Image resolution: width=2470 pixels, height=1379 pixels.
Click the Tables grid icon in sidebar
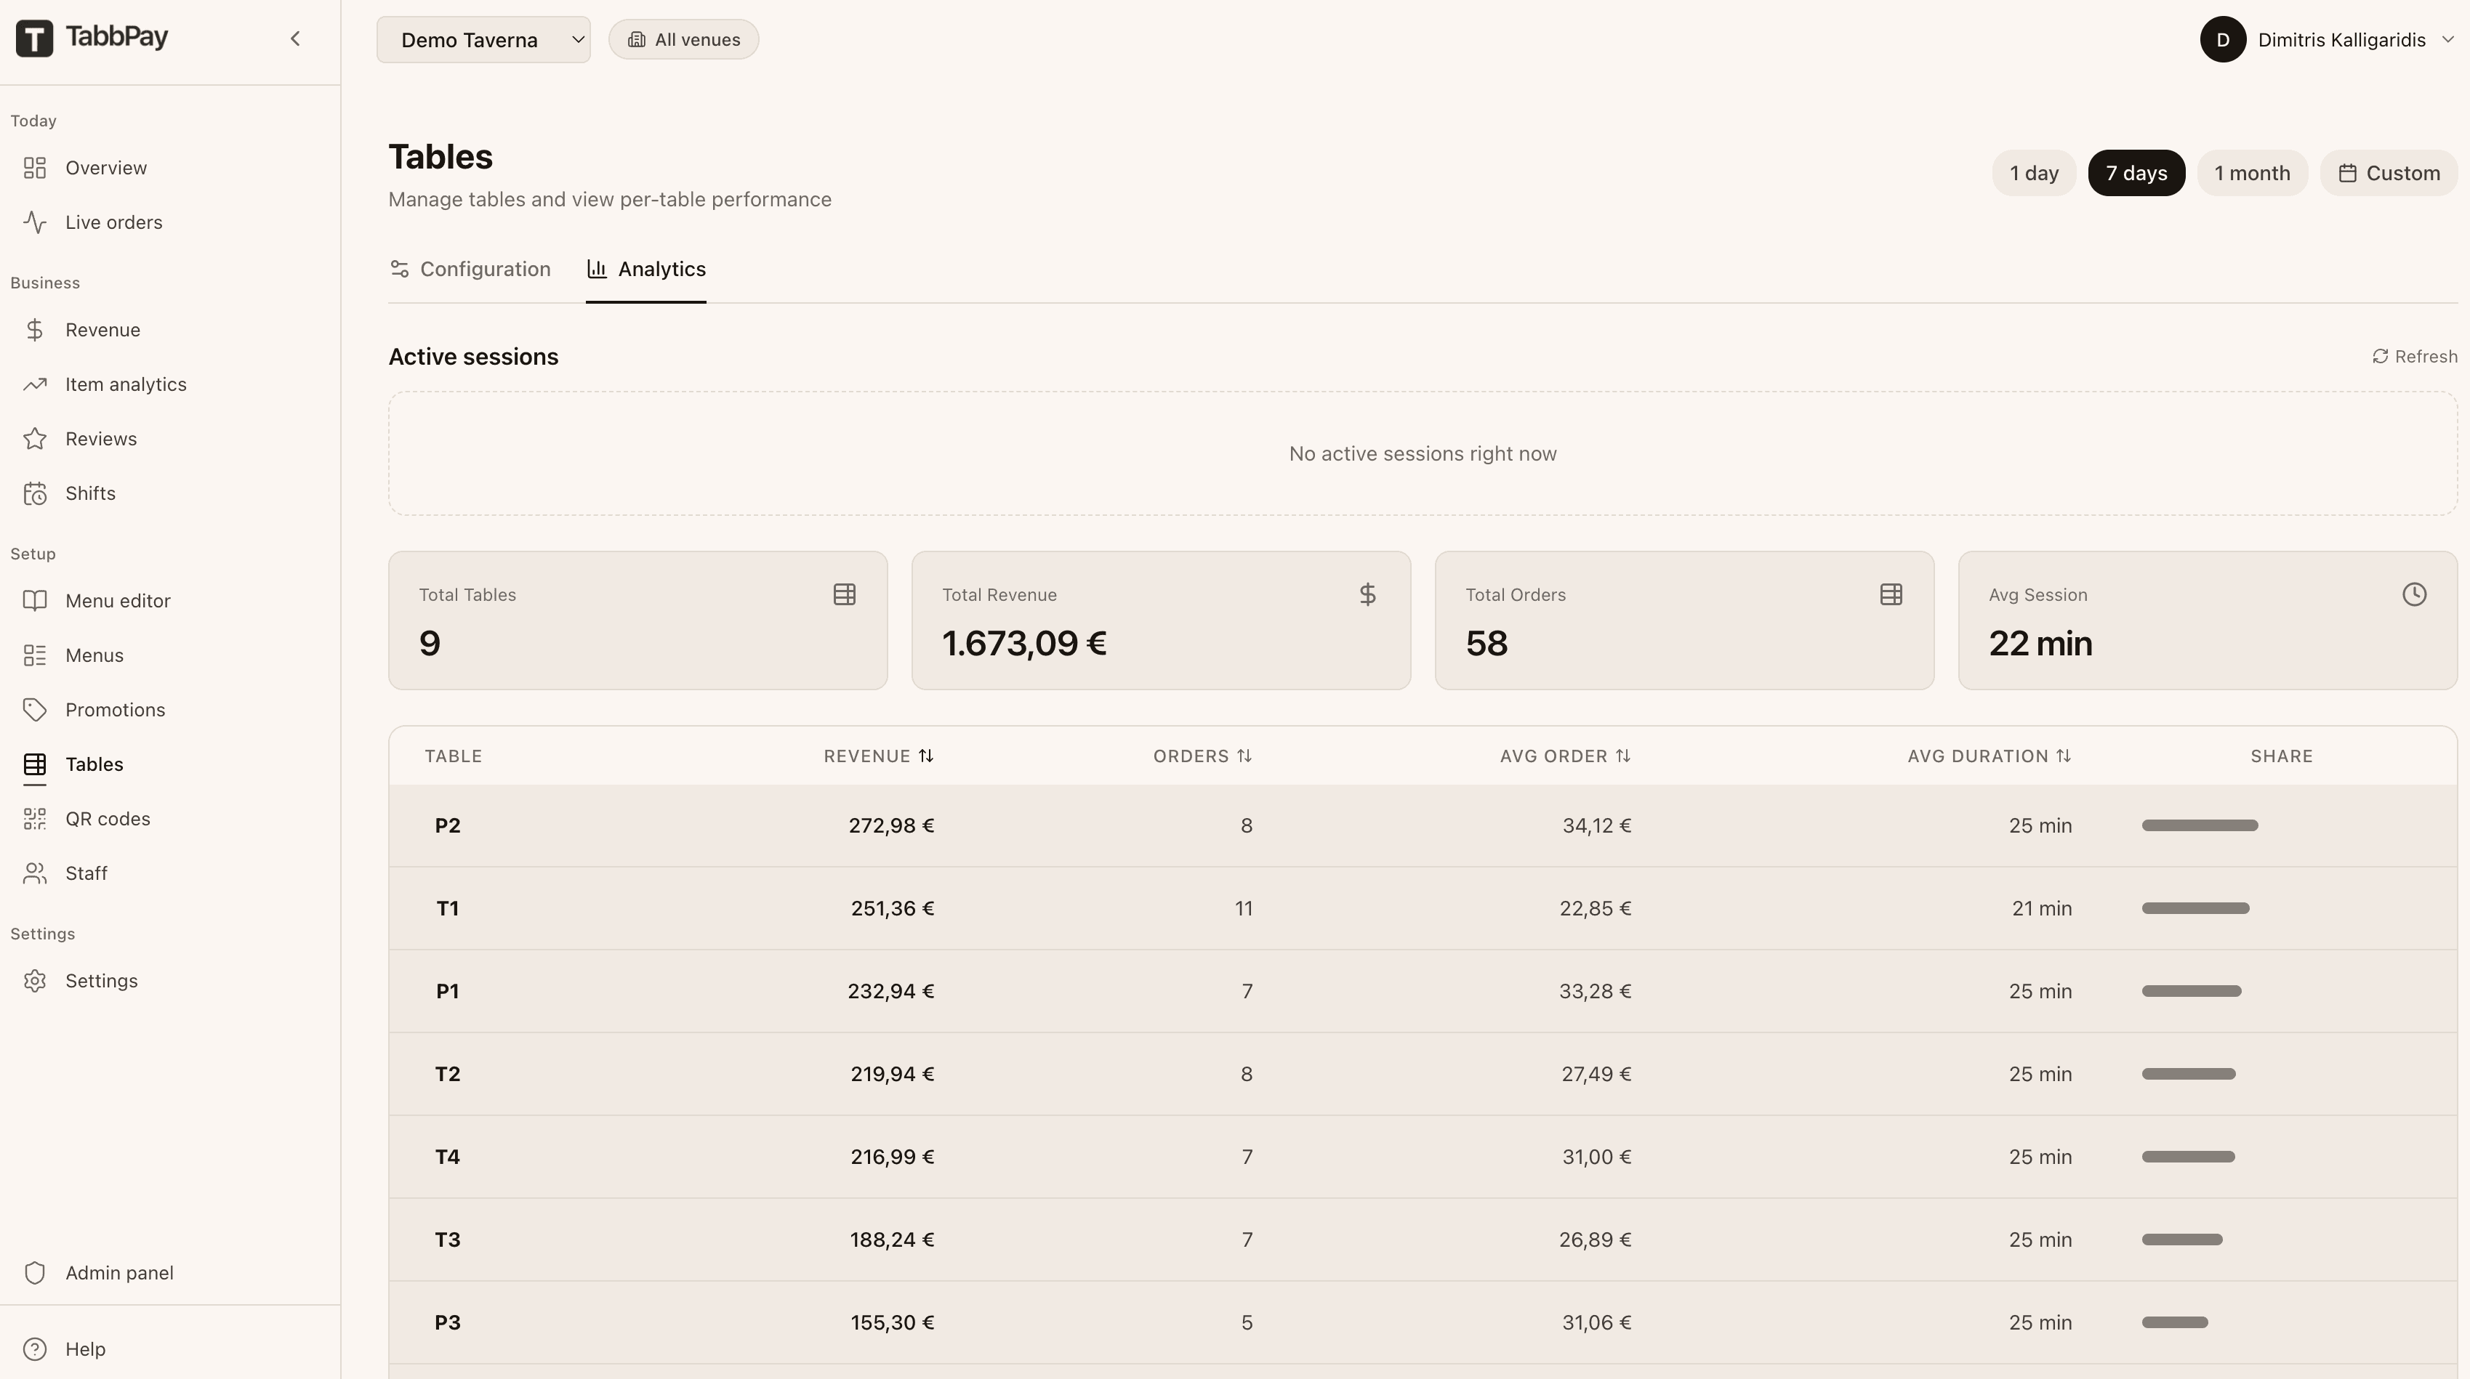click(34, 765)
